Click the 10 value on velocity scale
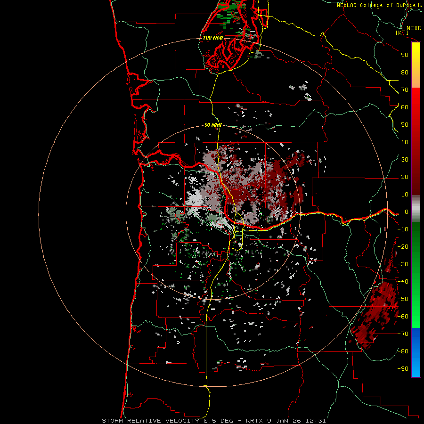 pos(405,195)
